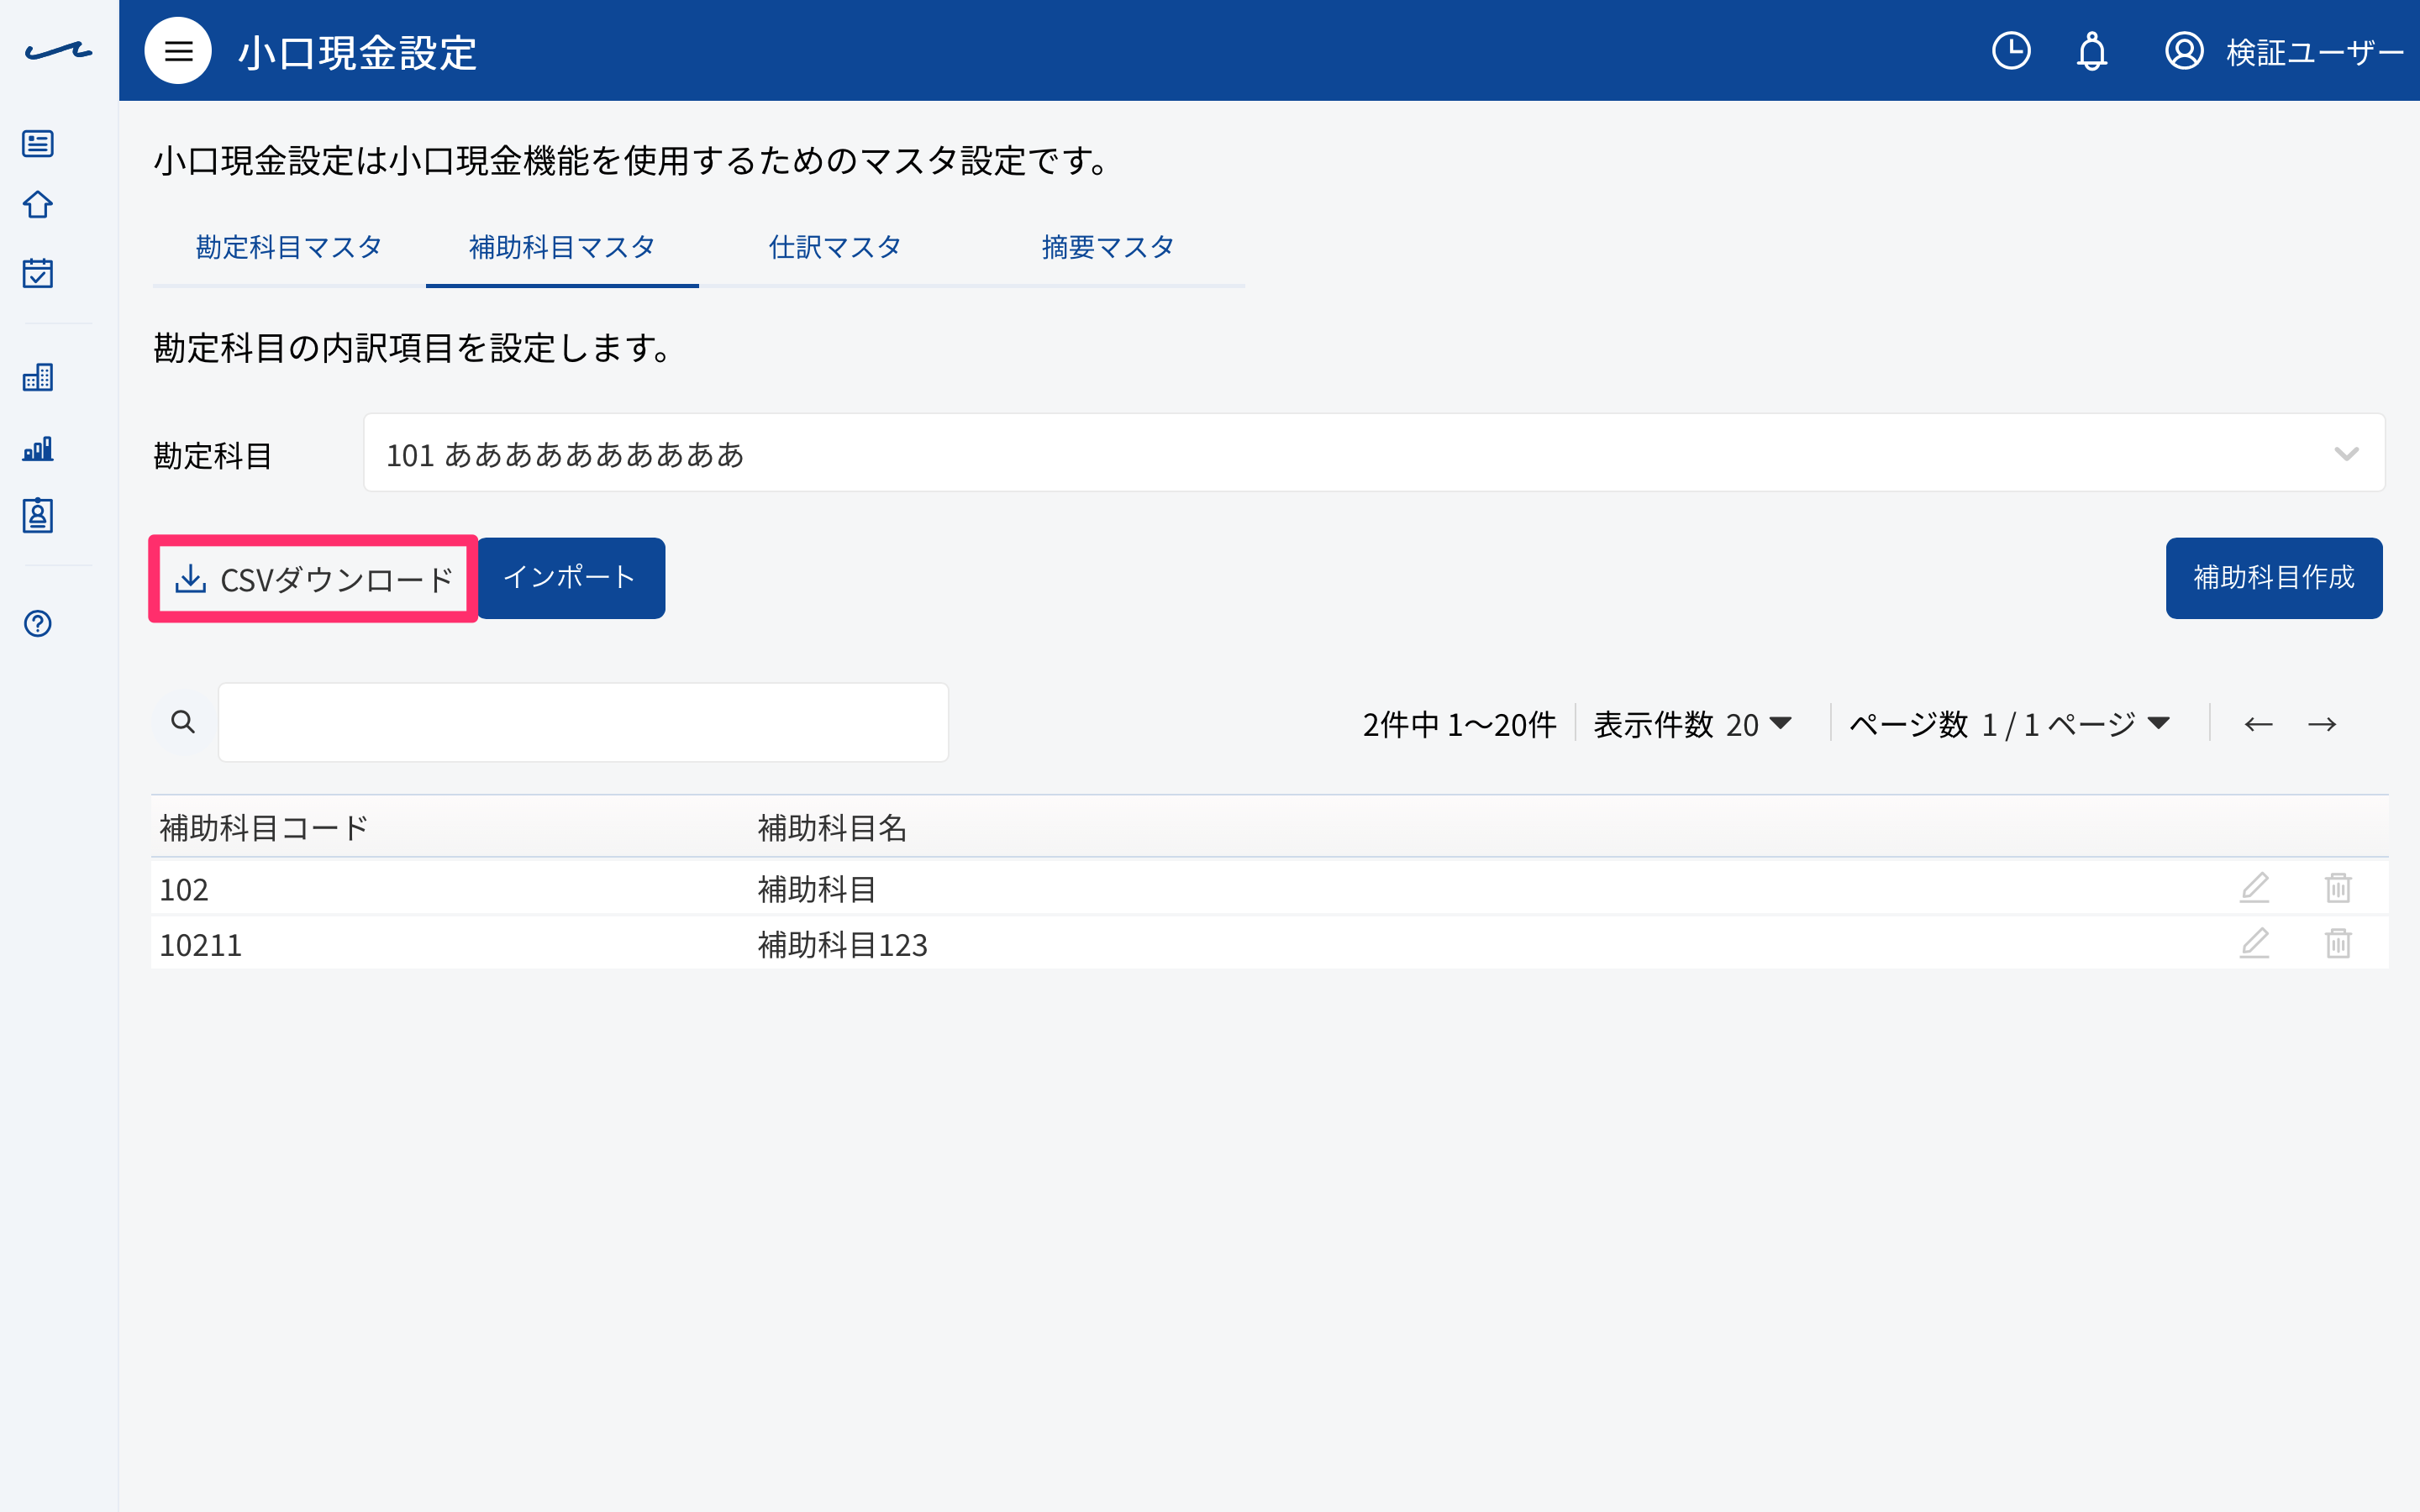Click the app logo in the sidebar
This screenshot has width=2420, height=1512.
tap(58, 51)
